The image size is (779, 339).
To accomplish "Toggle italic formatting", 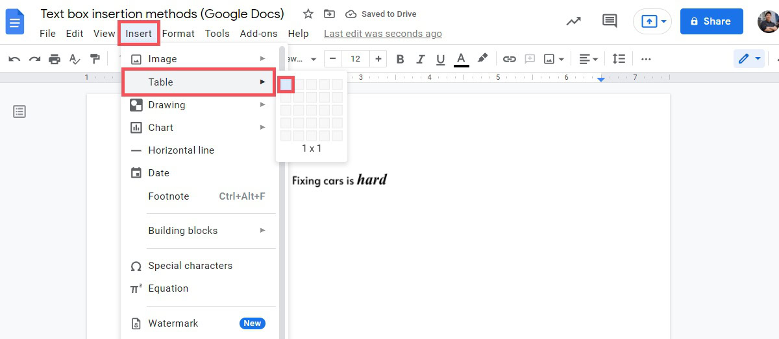I will coord(420,59).
